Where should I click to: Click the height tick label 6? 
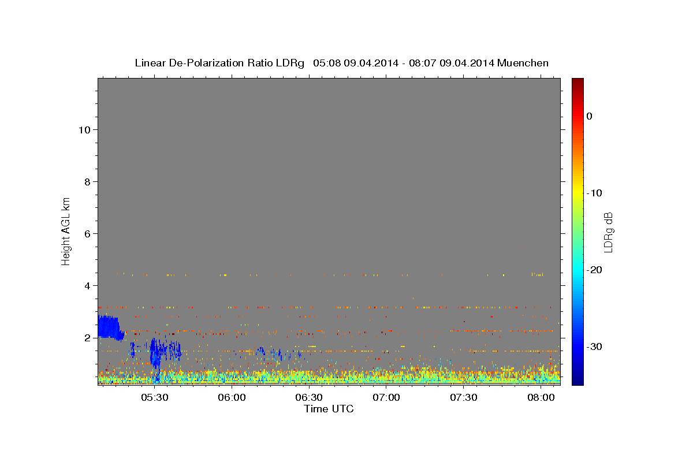tap(87, 234)
